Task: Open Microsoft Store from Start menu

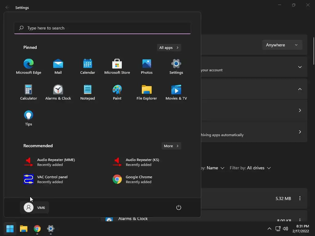Action: [x=117, y=66]
